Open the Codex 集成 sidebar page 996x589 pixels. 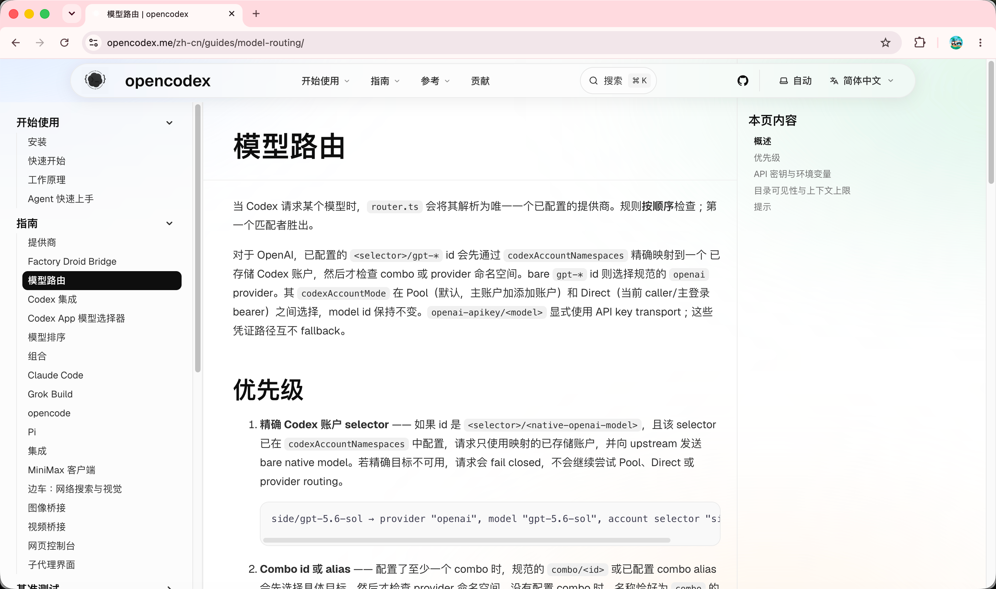(x=52, y=299)
